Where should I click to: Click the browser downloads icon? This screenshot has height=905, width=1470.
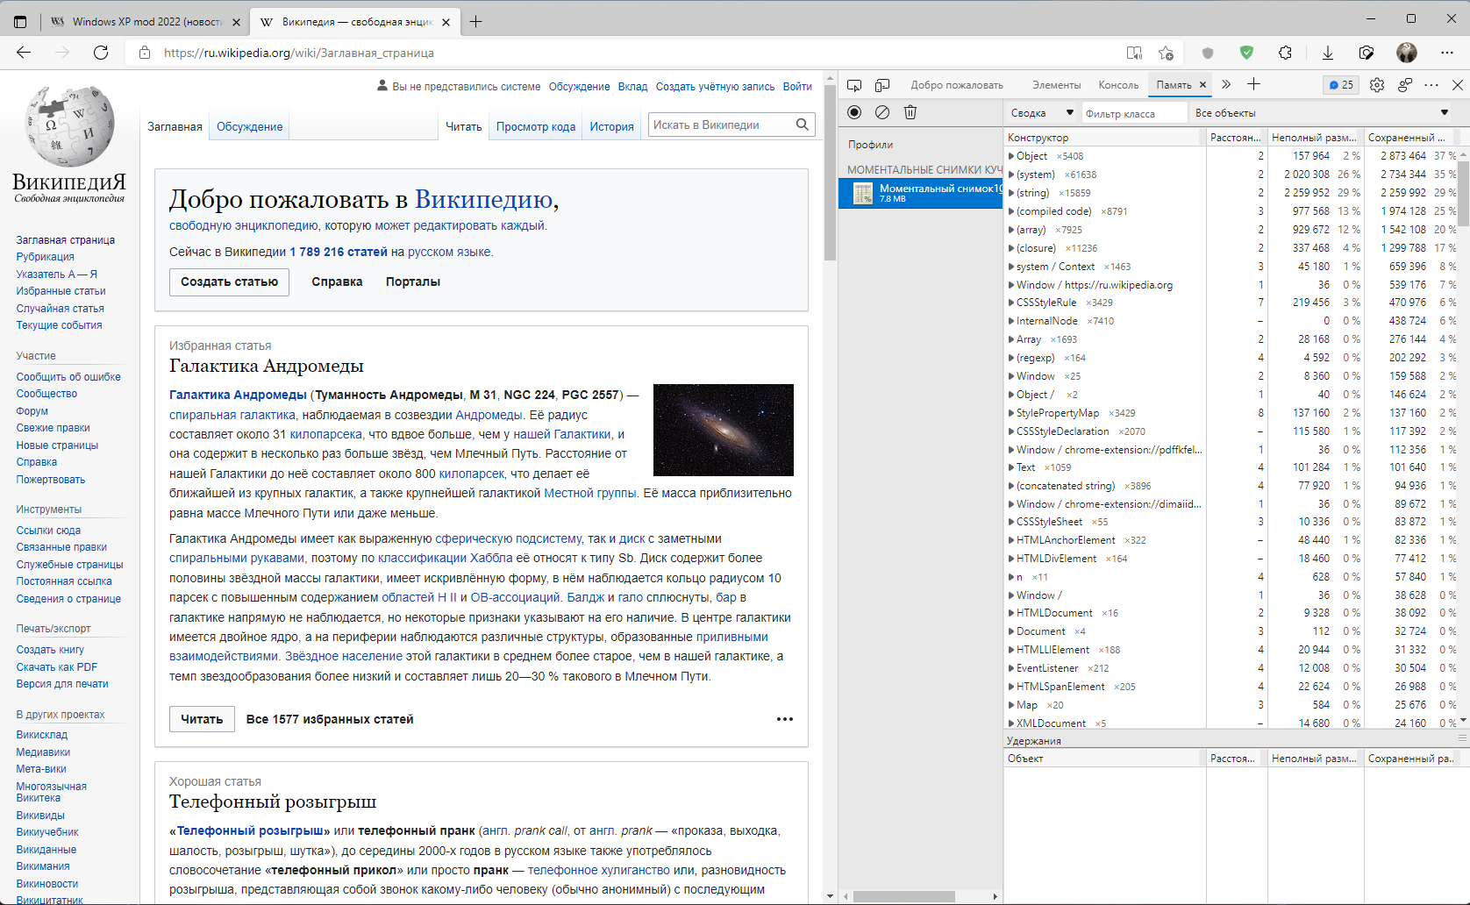click(x=1327, y=53)
